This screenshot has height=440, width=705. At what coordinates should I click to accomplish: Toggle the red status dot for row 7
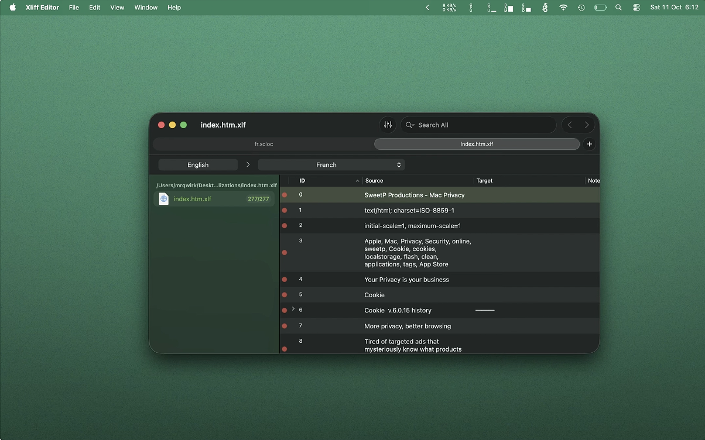point(285,326)
